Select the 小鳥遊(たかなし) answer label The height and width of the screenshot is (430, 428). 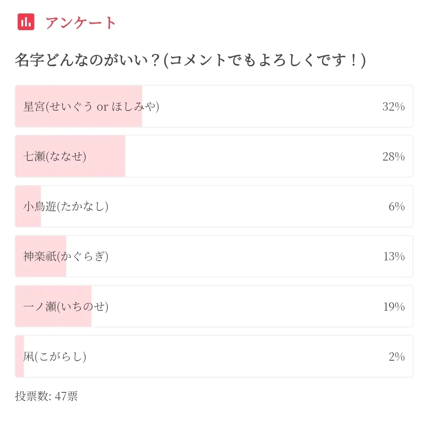66,206
